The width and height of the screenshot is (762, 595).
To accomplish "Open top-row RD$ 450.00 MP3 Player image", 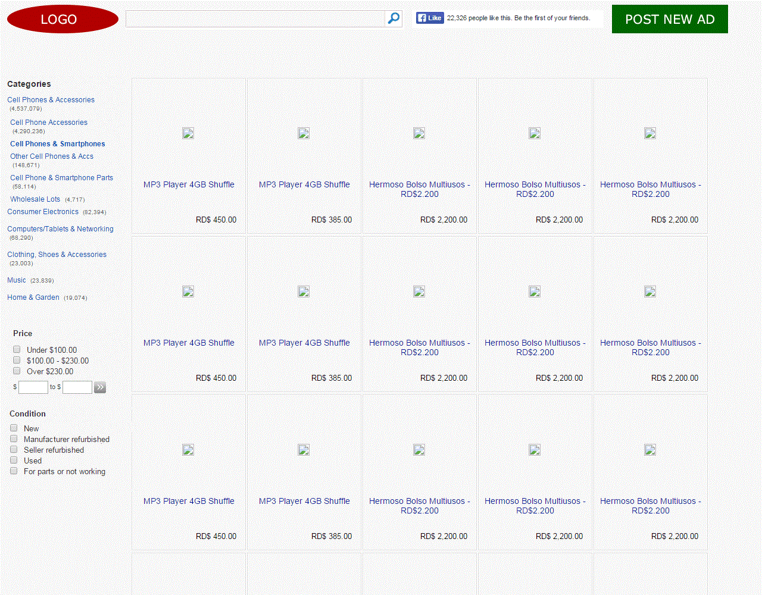I will (x=188, y=133).
